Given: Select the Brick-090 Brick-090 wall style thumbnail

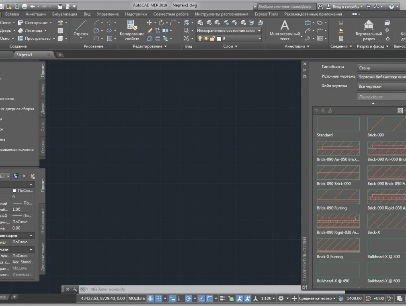Looking at the screenshot, I should (x=338, y=173).
